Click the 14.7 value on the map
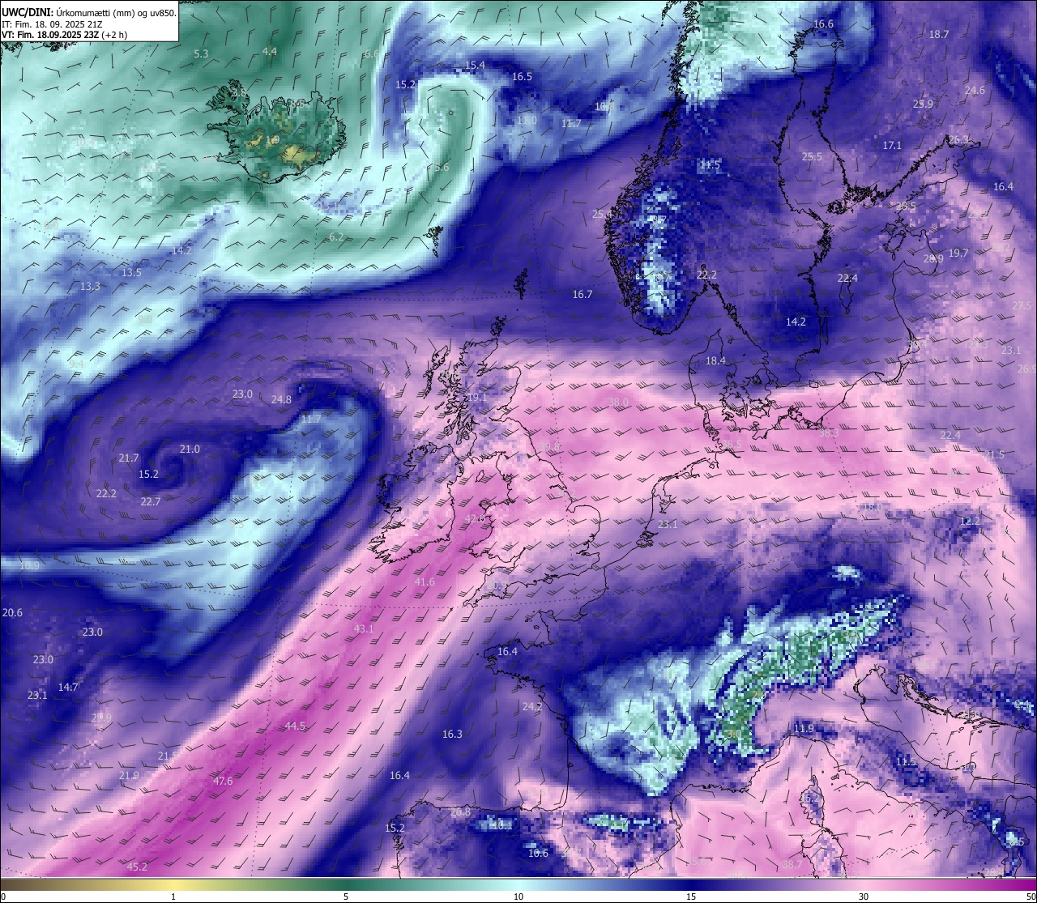This screenshot has height=903, width=1037. click(x=68, y=687)
